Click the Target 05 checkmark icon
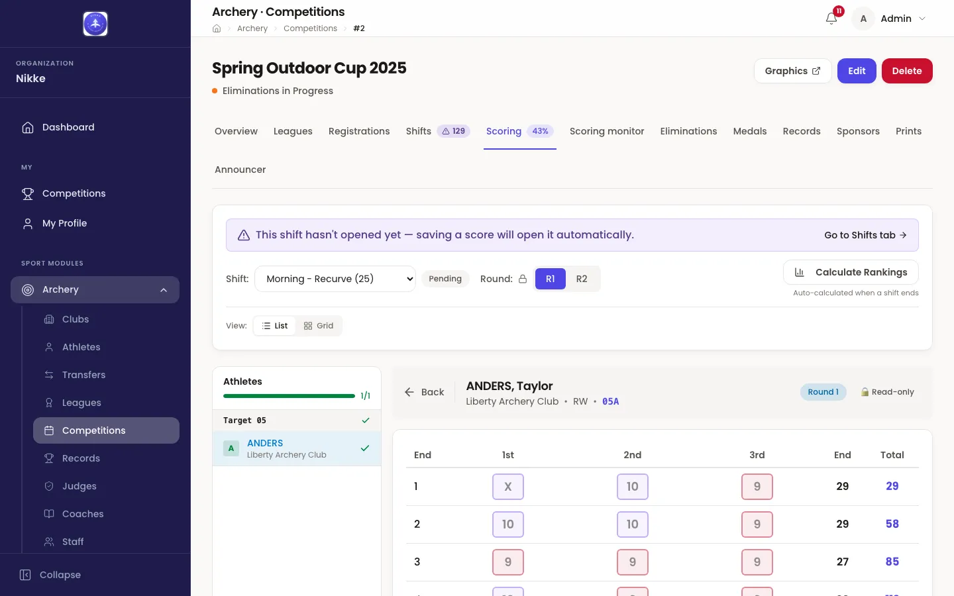 click(x=366, y=421)
